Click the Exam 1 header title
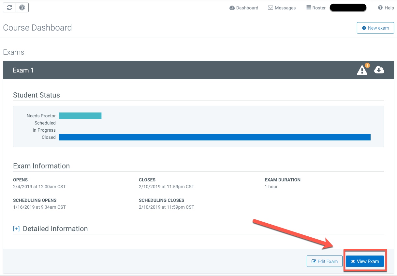This screenshot has height=276, width=397. (x=23, y=70)
